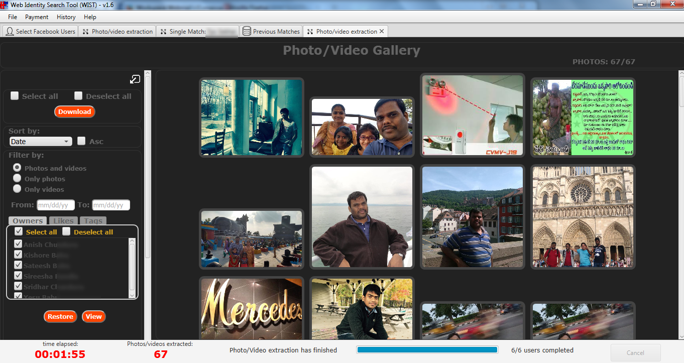Image resolution: width=684 pixels, height=363 pixels.
Task: Click the user icon on Select Facebook Users tab
Action: (10, 31)
